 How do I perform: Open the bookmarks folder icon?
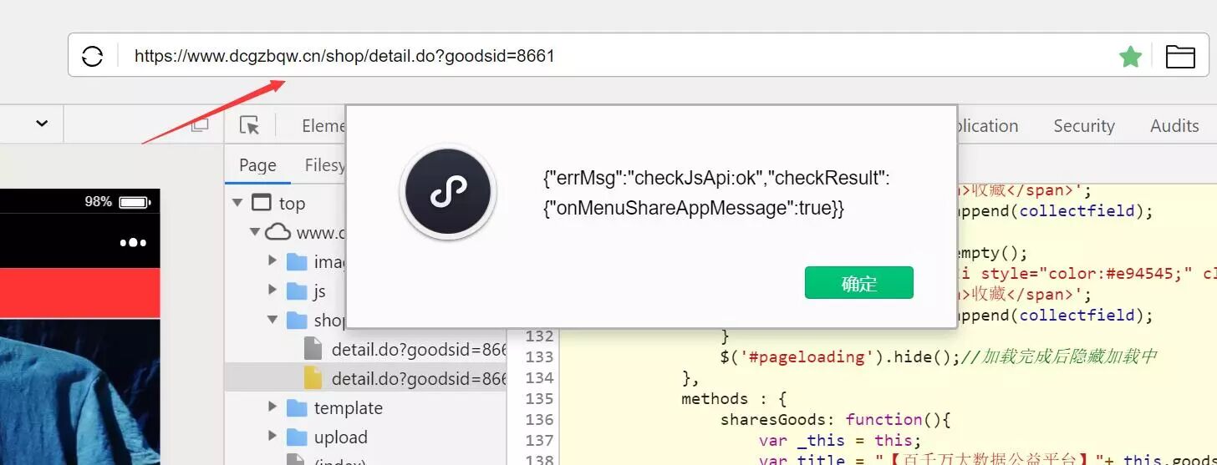(1180, 56)
